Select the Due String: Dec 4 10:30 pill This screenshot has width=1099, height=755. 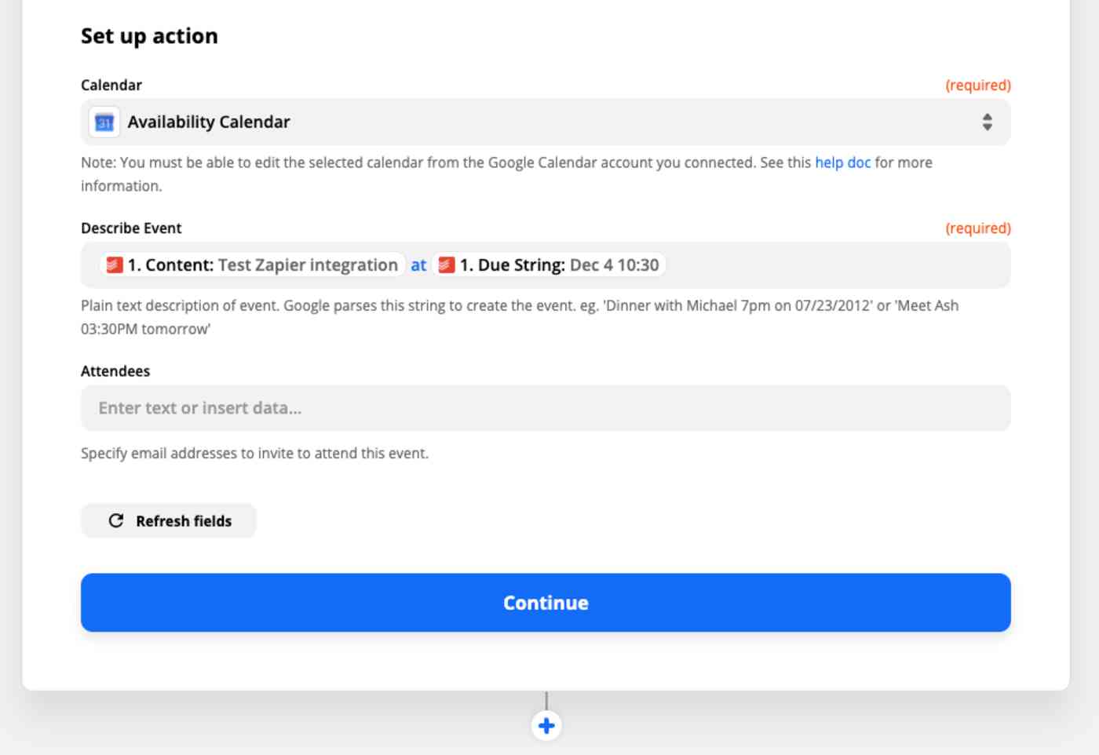click(x=549, y=265)
